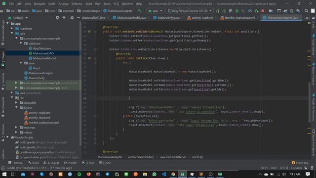Collapse the app module node

(x=8, y=24)
